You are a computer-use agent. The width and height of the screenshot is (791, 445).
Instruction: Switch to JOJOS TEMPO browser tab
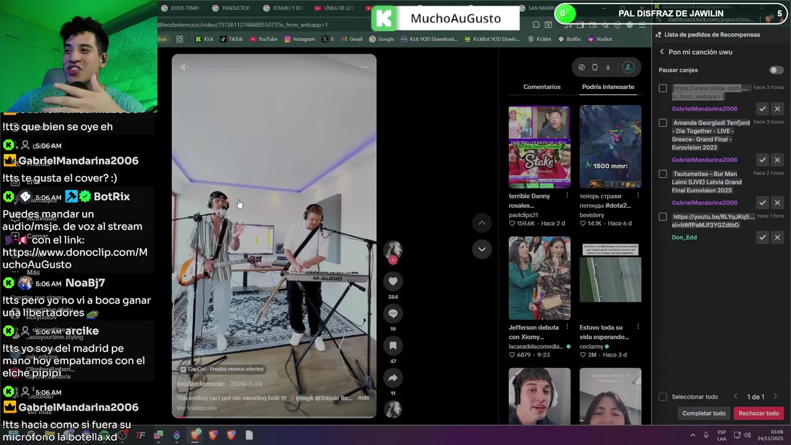coord(181,8)
